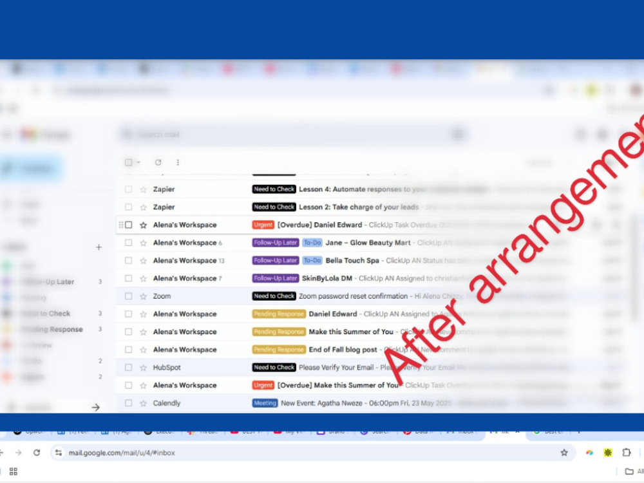The image size is (644, 483).
Task: Bookmark this page with the star in address bar
Action: [564, 453]
